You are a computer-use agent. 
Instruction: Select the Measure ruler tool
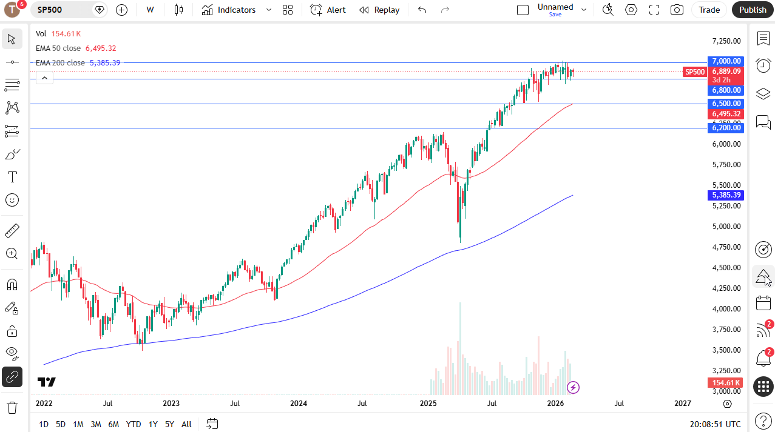point(12,230)
